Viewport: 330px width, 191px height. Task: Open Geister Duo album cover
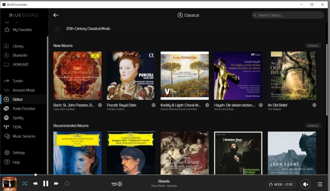point(238,153)
